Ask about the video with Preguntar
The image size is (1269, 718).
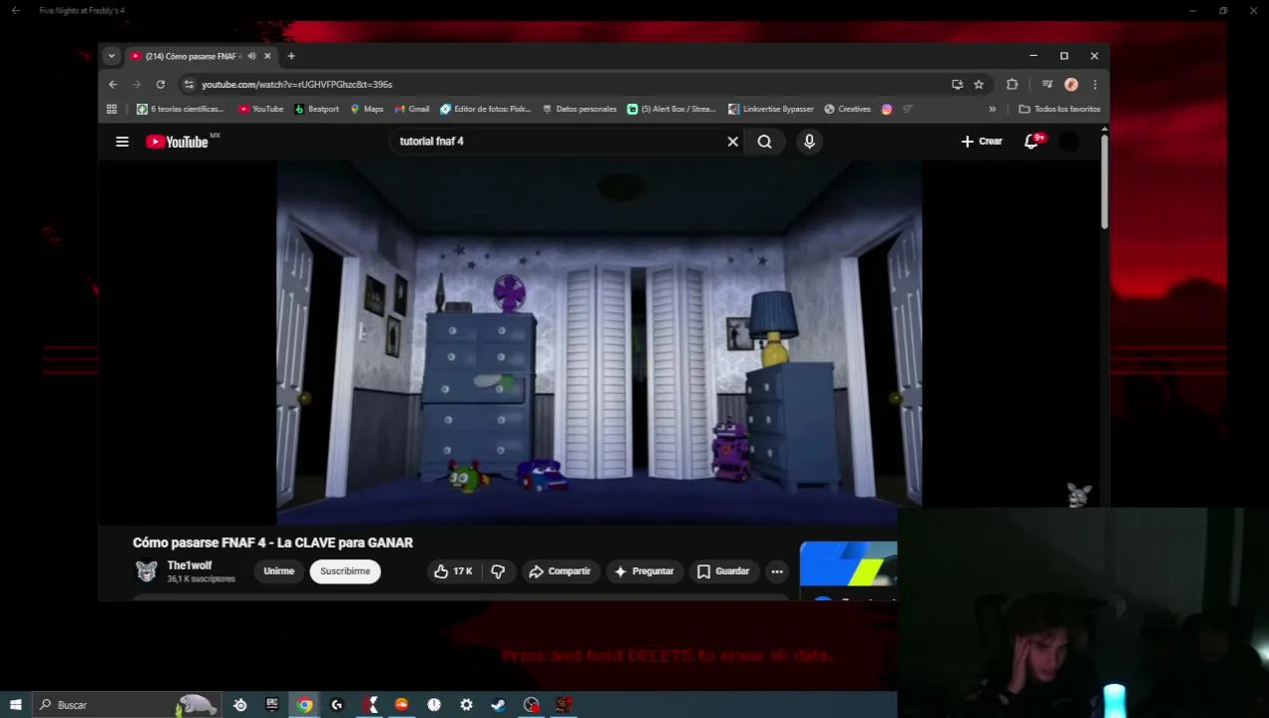pos(643,571)
